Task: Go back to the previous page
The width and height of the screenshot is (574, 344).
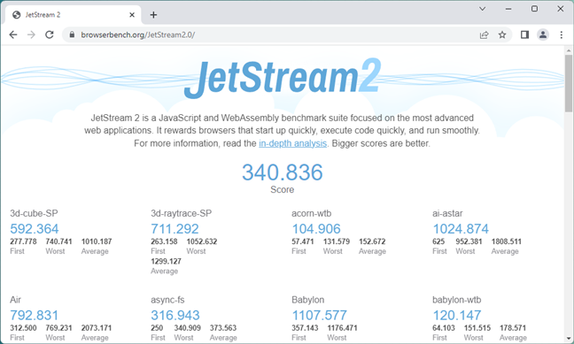Action: click(x=13, y=34)
